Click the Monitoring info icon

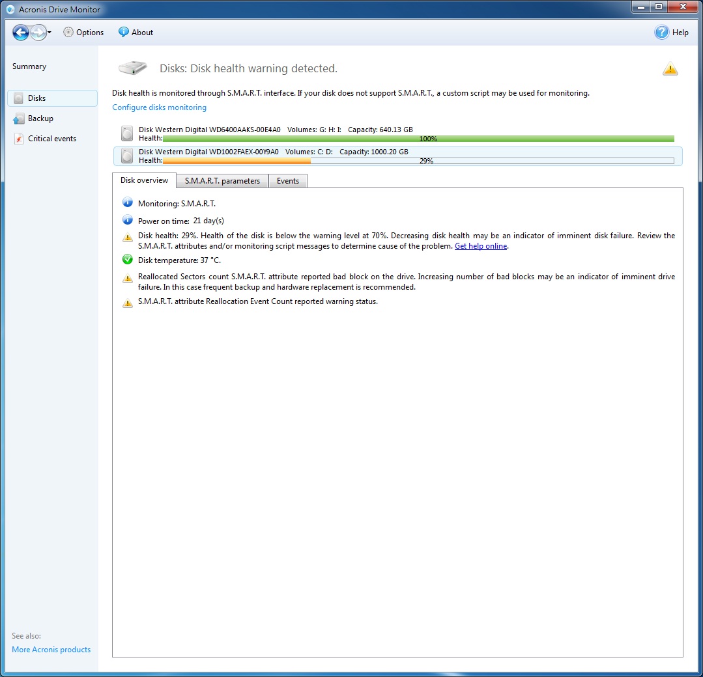(127, 202)
